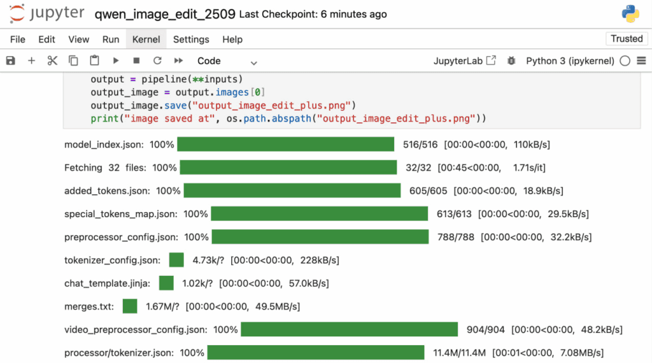
Task: Restart kernel and run all cells icon
Action: [178, 61]
